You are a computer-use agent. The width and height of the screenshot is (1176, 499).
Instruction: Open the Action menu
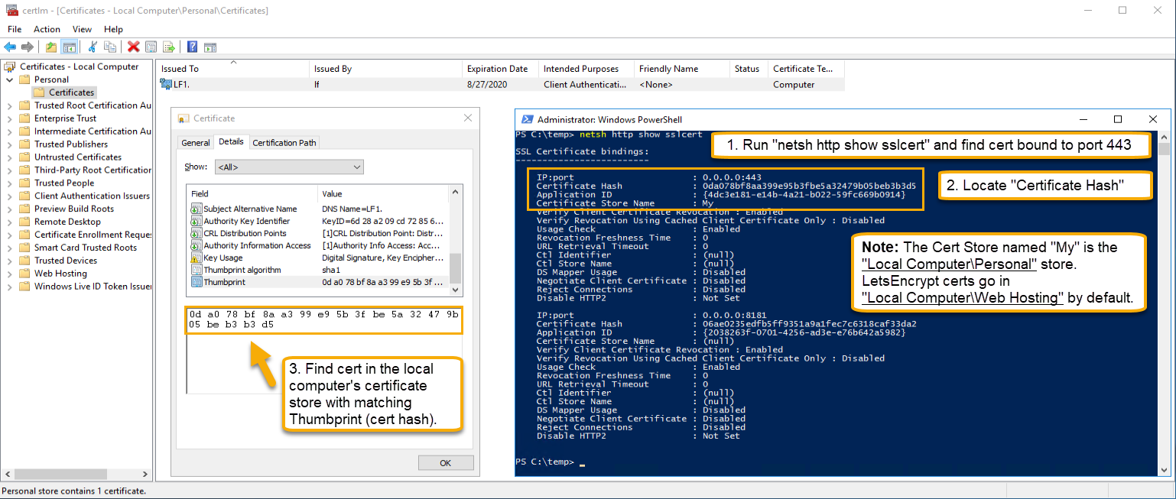[x=47, y=29]
